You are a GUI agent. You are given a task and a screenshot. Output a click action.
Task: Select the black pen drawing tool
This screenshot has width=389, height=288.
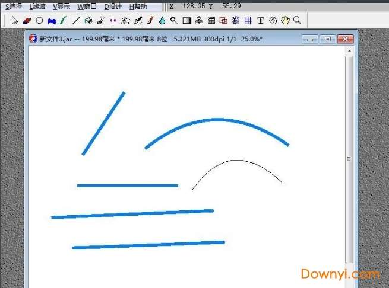click(138, 21)
